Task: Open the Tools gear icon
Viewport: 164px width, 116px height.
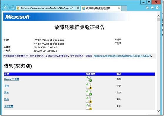Action: coord(157,8)
